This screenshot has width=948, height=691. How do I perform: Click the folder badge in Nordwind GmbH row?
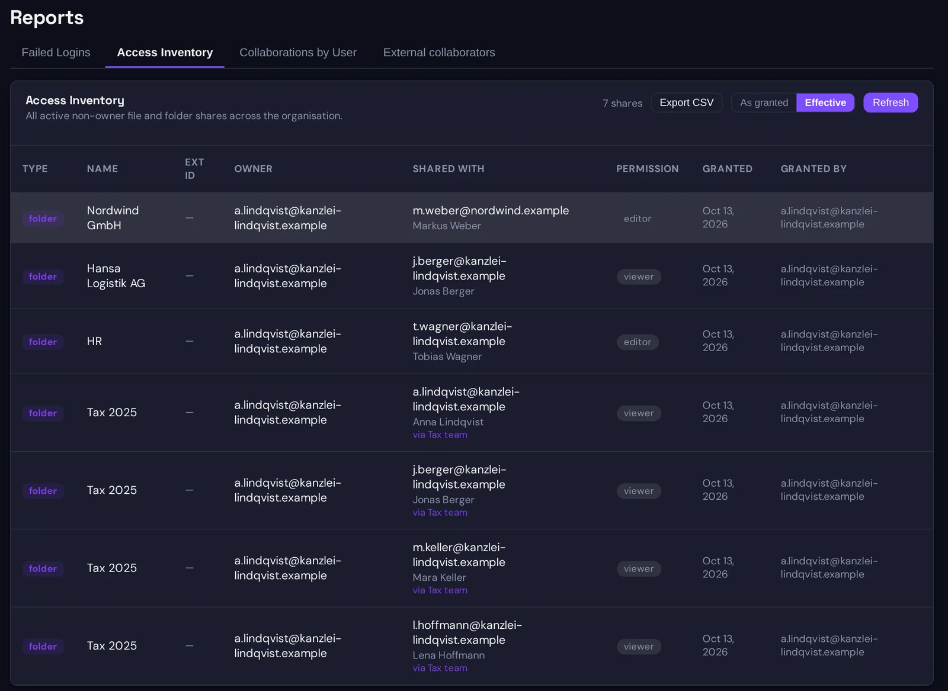(43, 218)
